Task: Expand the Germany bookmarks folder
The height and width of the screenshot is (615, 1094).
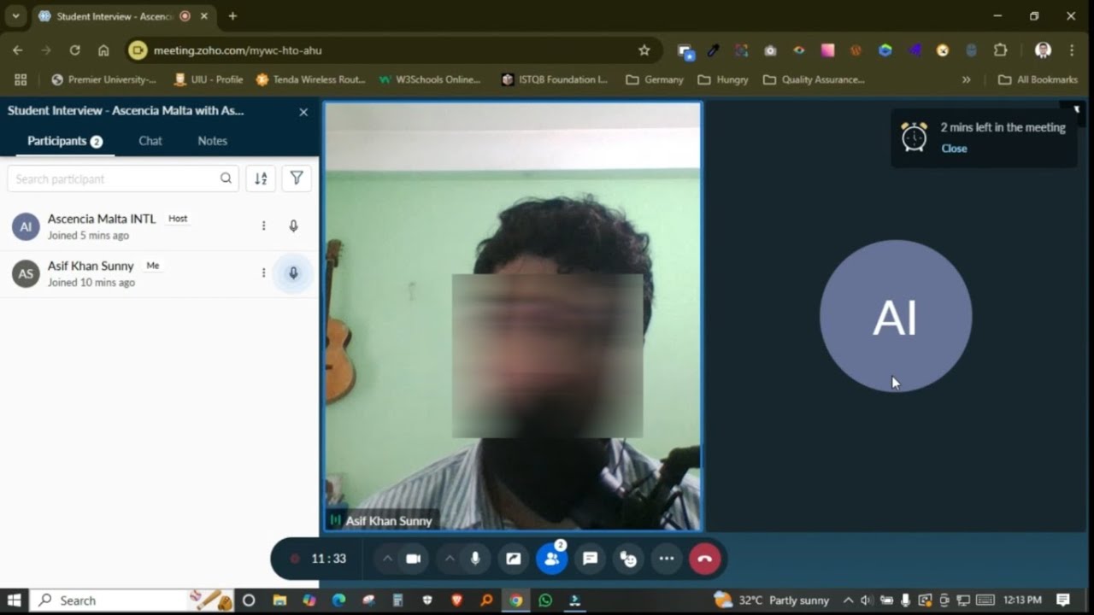Action: click(x=655, y=79)
